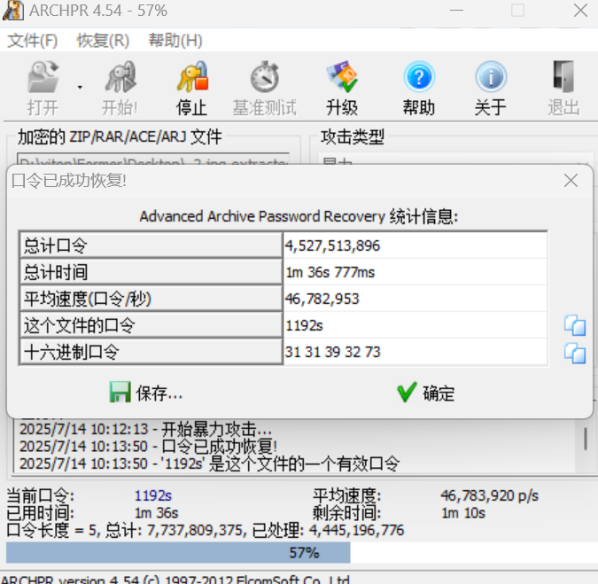Run the 基准测试 (Benchmark) stopwatch icon
598x584 pixels.
266,81
